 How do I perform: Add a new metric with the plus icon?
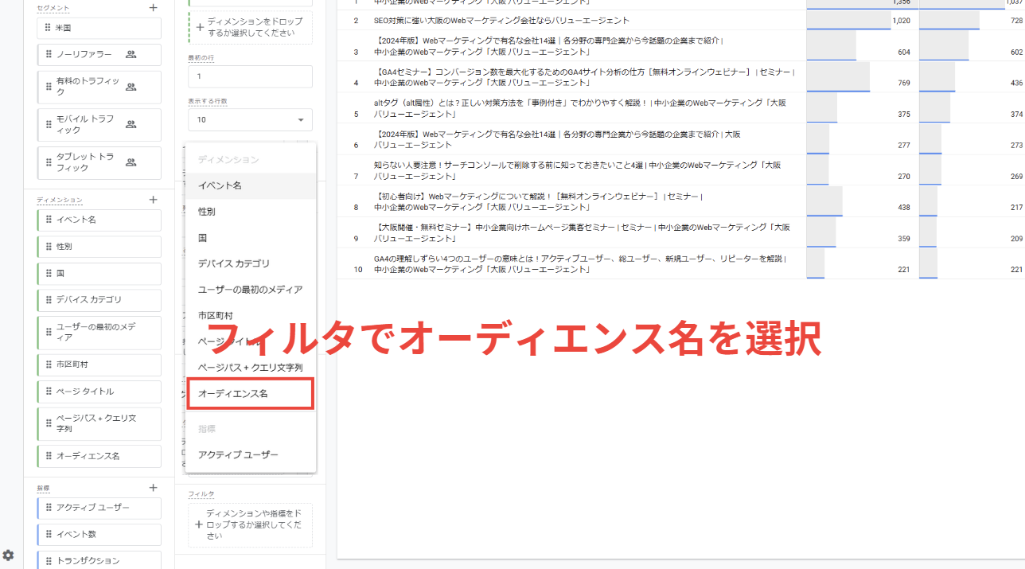[x=154, y=488]
